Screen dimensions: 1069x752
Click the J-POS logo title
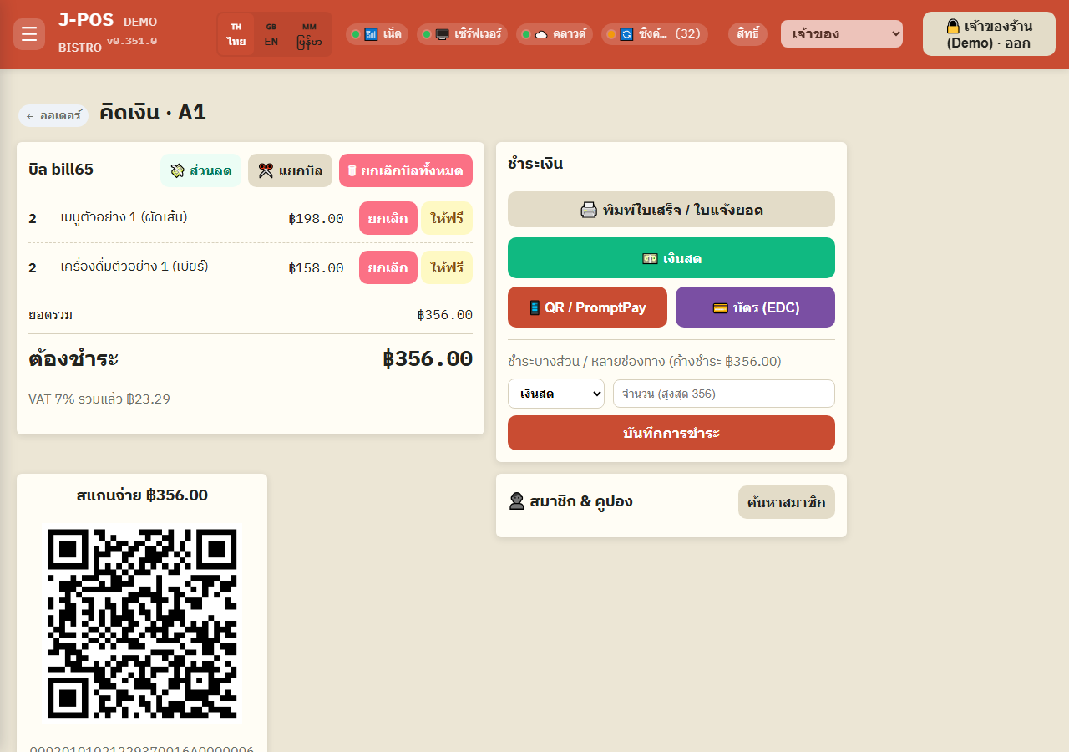tap(85, 20)
